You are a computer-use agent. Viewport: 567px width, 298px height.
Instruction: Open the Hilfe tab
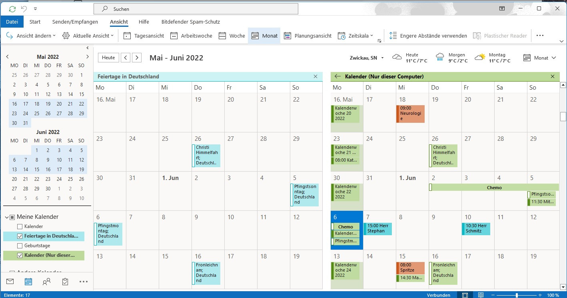pyautogui.click(x=144, y=22)
